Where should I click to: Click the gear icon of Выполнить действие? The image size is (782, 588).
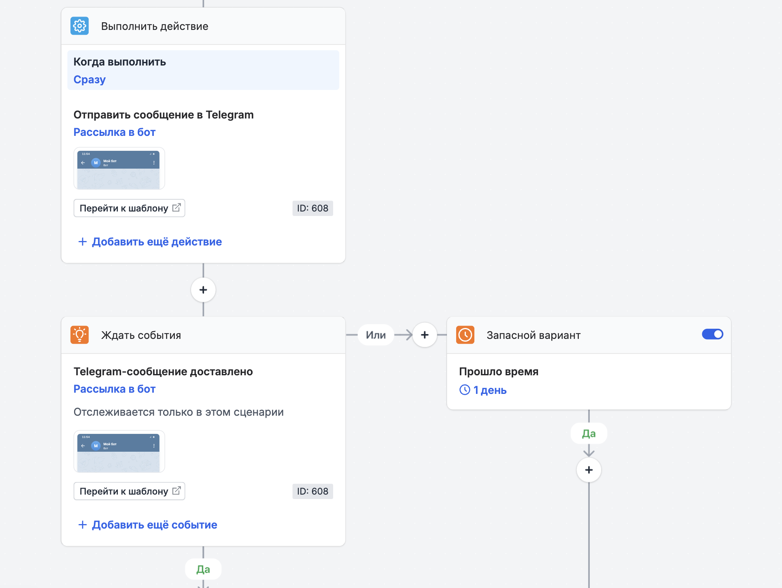click(x=79, y=26)
